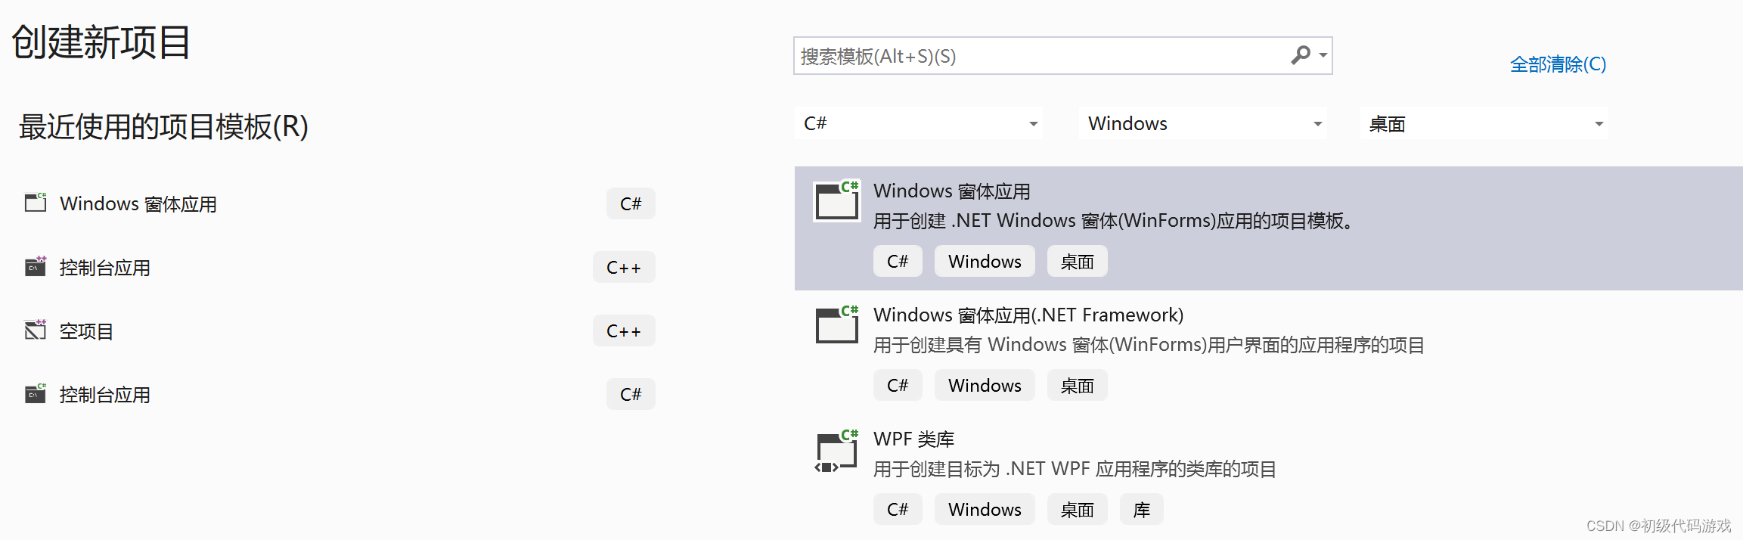Viewport: 1743px width, 540px height.
Task: Click the recent C++ 控制台应用 icon
Action: [36, 266]
